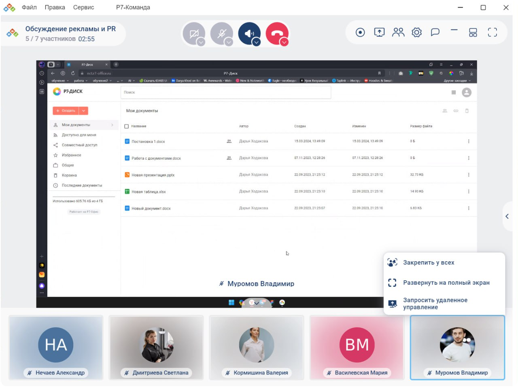Open Последние документы in the sidebar
The image size is (518, 387).
pyautogui.click(x=82, y=186)
